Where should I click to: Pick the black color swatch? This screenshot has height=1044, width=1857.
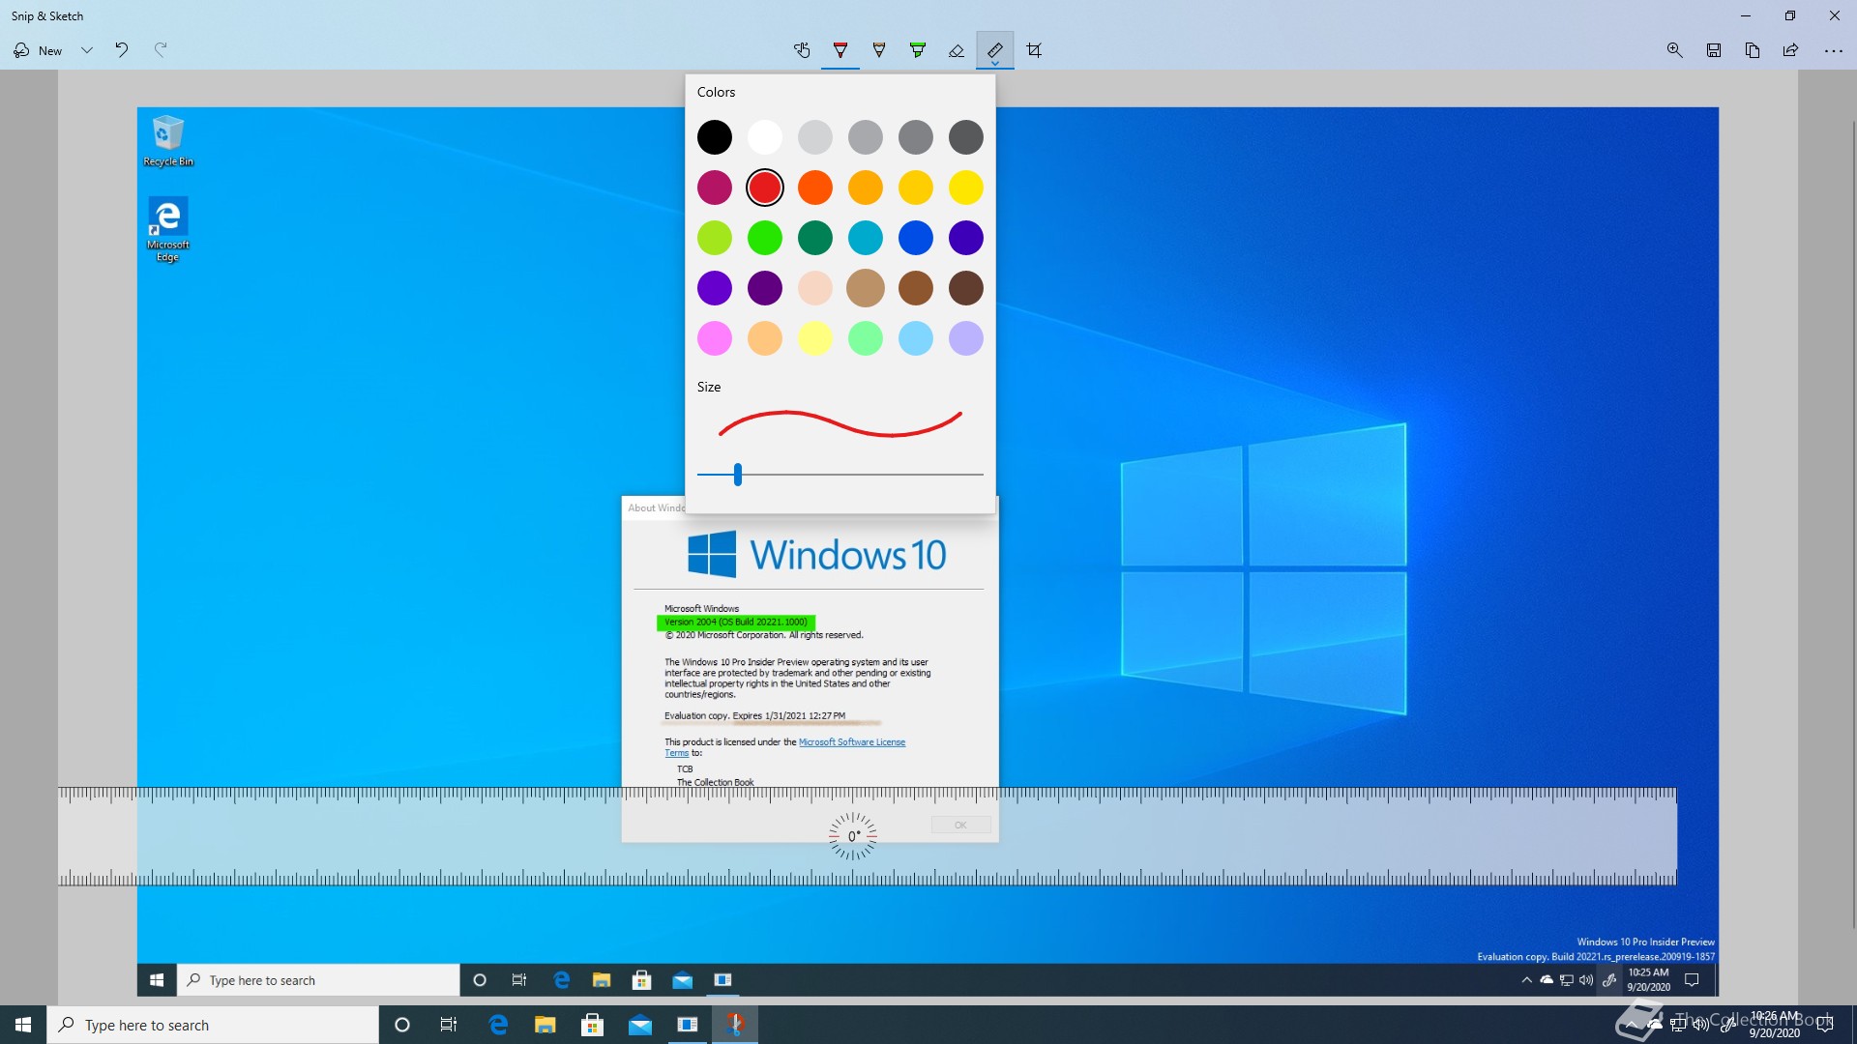715,137
